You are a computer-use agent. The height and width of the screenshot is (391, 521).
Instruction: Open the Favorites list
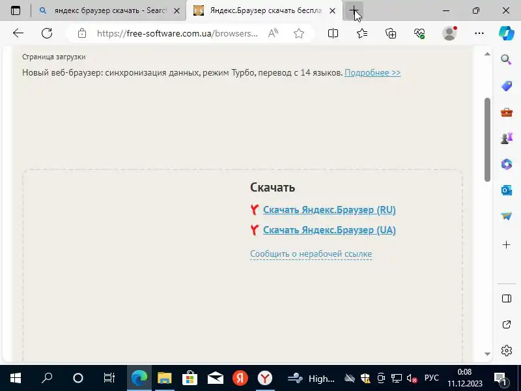[362, 33]
